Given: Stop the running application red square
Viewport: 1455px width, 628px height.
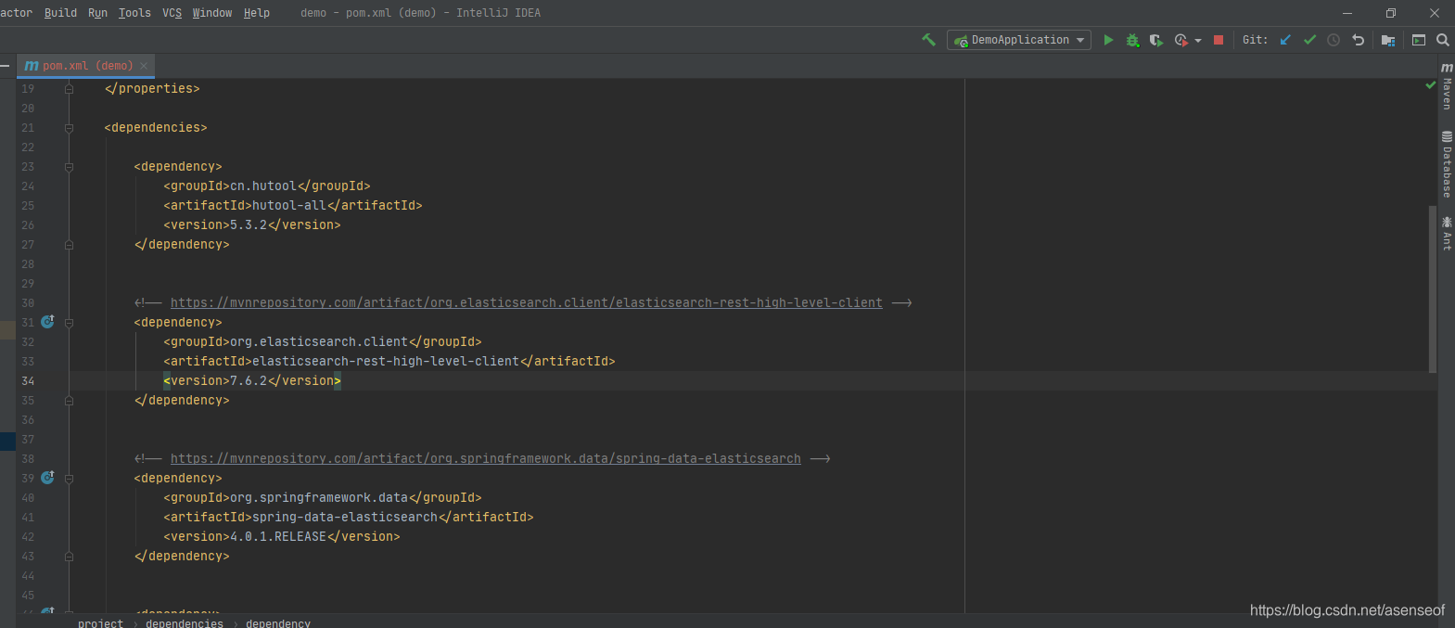Looking at the screenshot, I should pos(1219,40).
